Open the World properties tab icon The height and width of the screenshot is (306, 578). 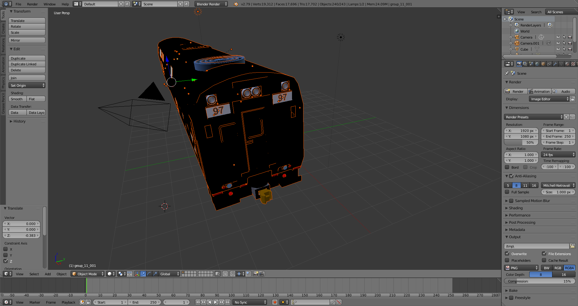point(537,64)
